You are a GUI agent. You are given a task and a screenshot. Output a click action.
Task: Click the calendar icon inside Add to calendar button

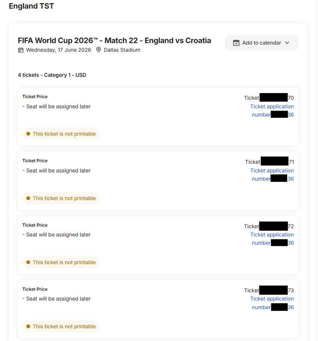pyautogui.click(x=236, y=43)
